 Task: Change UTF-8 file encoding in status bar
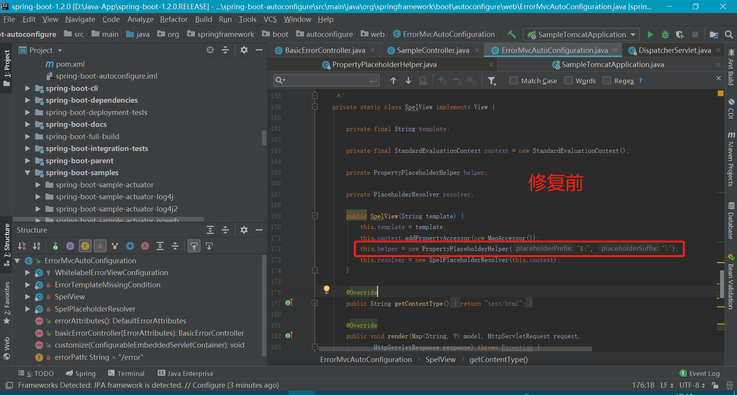(692, 385)
